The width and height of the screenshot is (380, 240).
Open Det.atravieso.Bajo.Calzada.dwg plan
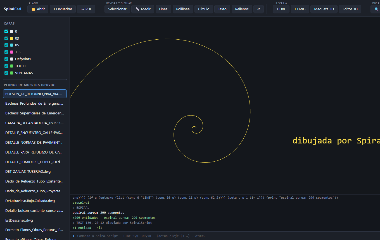[x=35, y=201]
